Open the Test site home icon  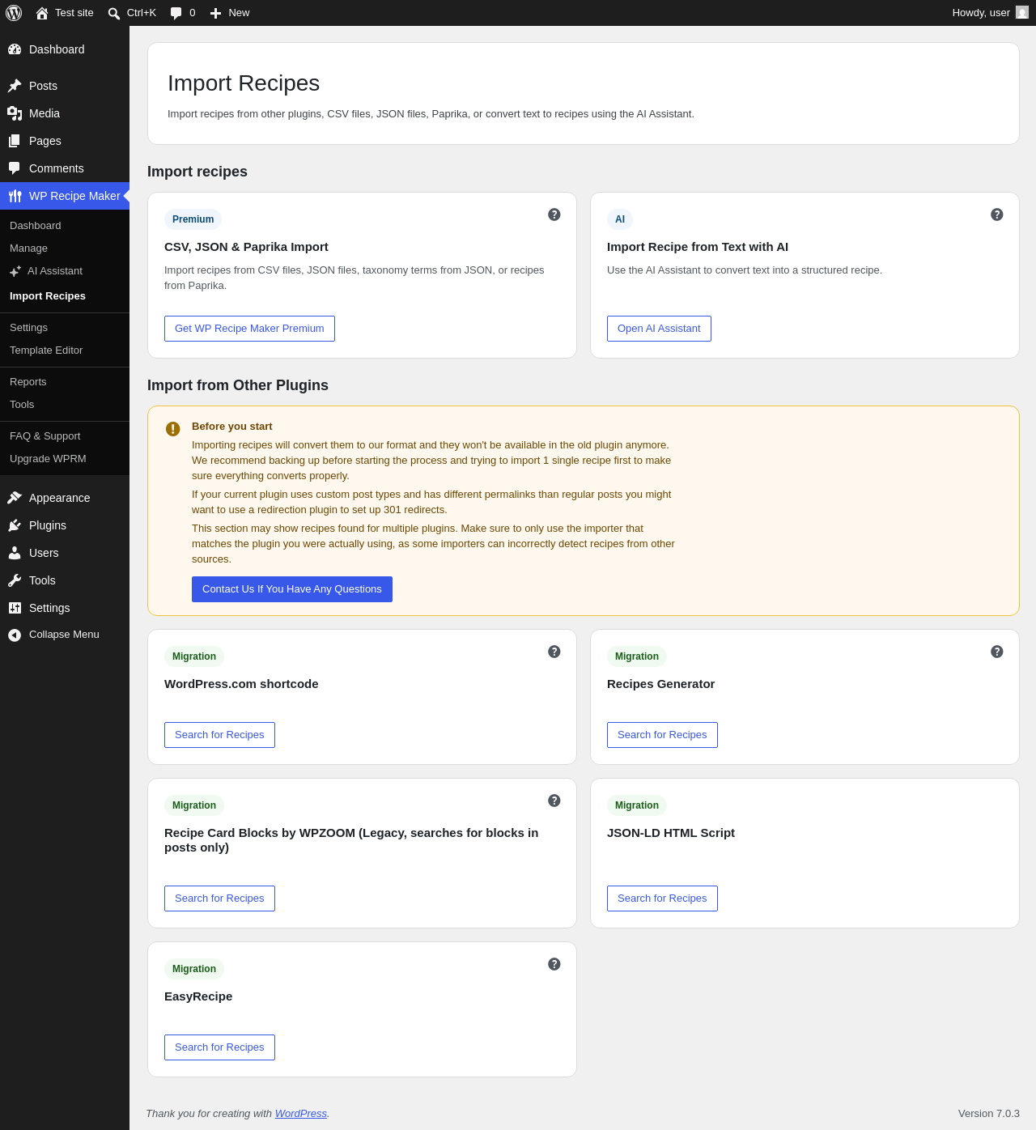42,13
